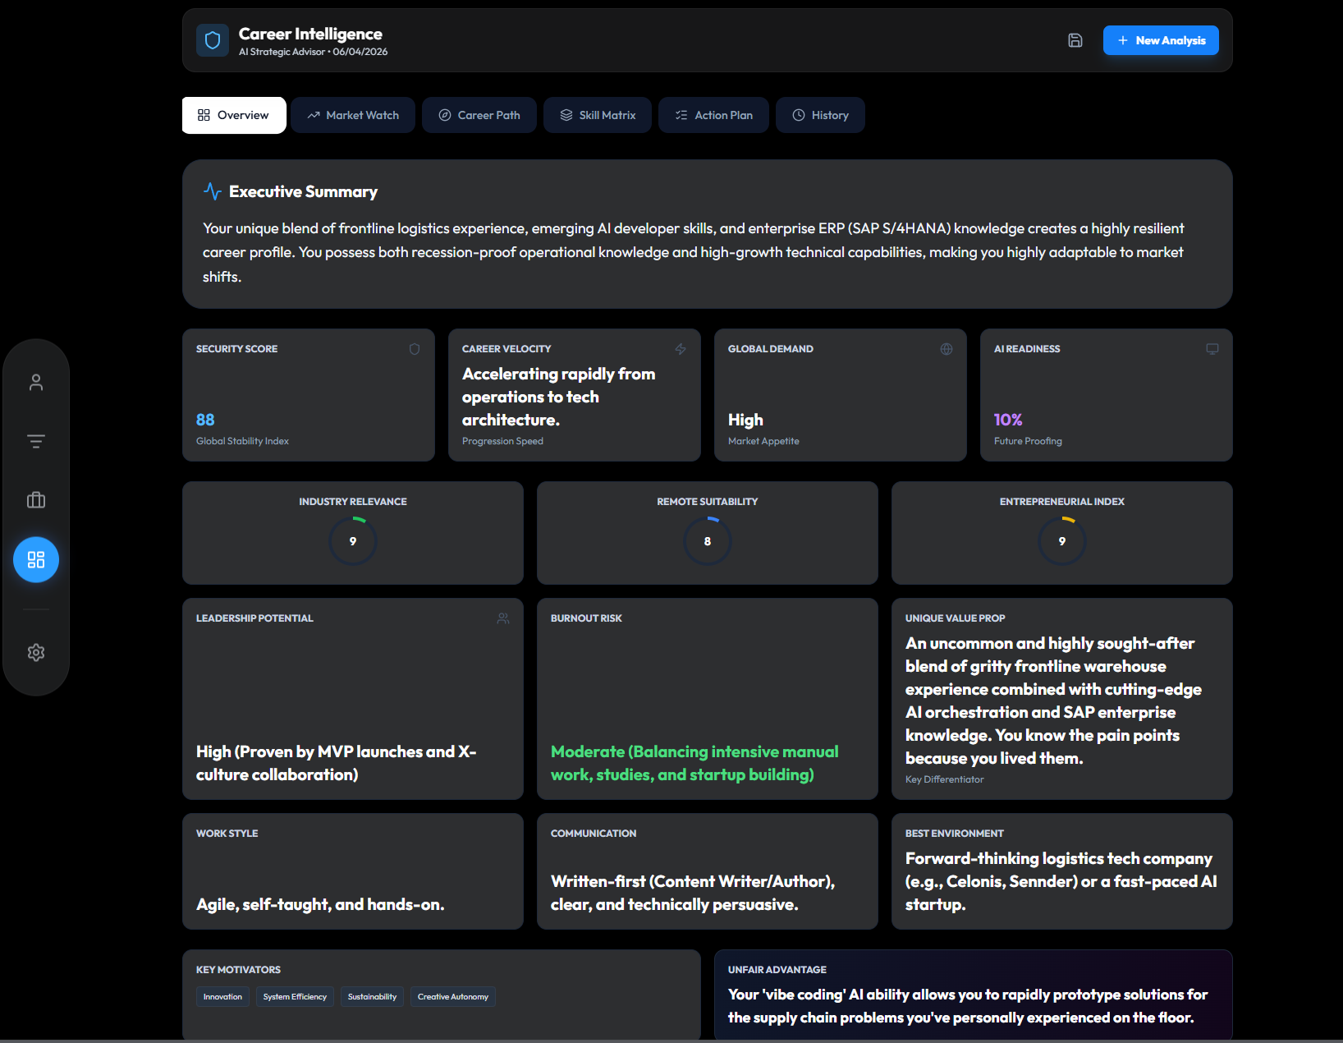The height and width of the screenshot is (1043, 1343).
Task: Select the Creative Autonomy motivator tag
Action: tap(453, 997)
